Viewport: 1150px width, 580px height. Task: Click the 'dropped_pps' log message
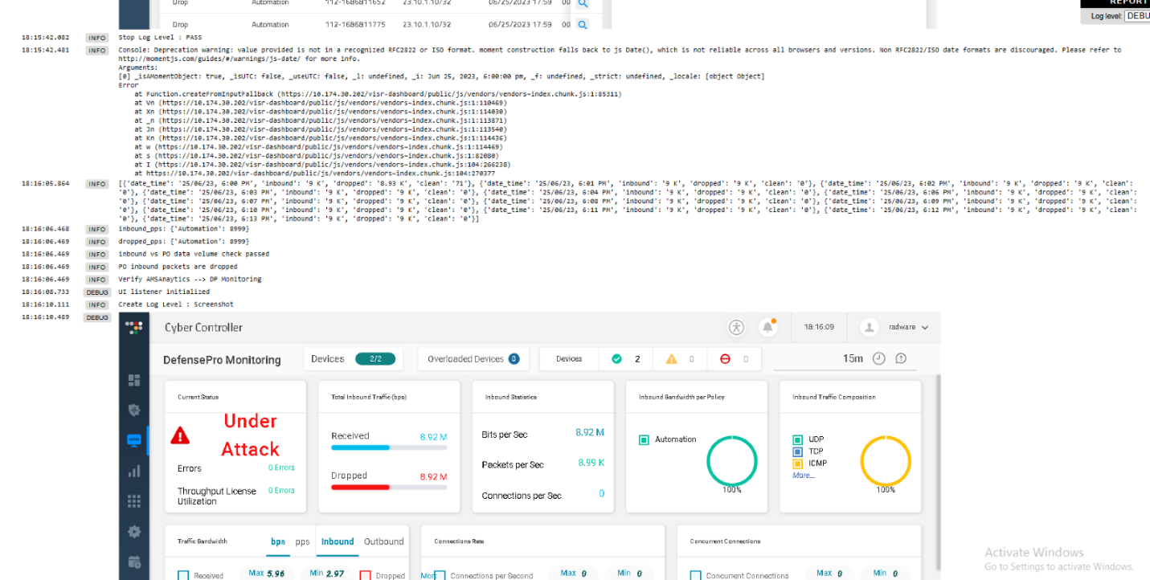pyautogui.click(x=183, y=241)
